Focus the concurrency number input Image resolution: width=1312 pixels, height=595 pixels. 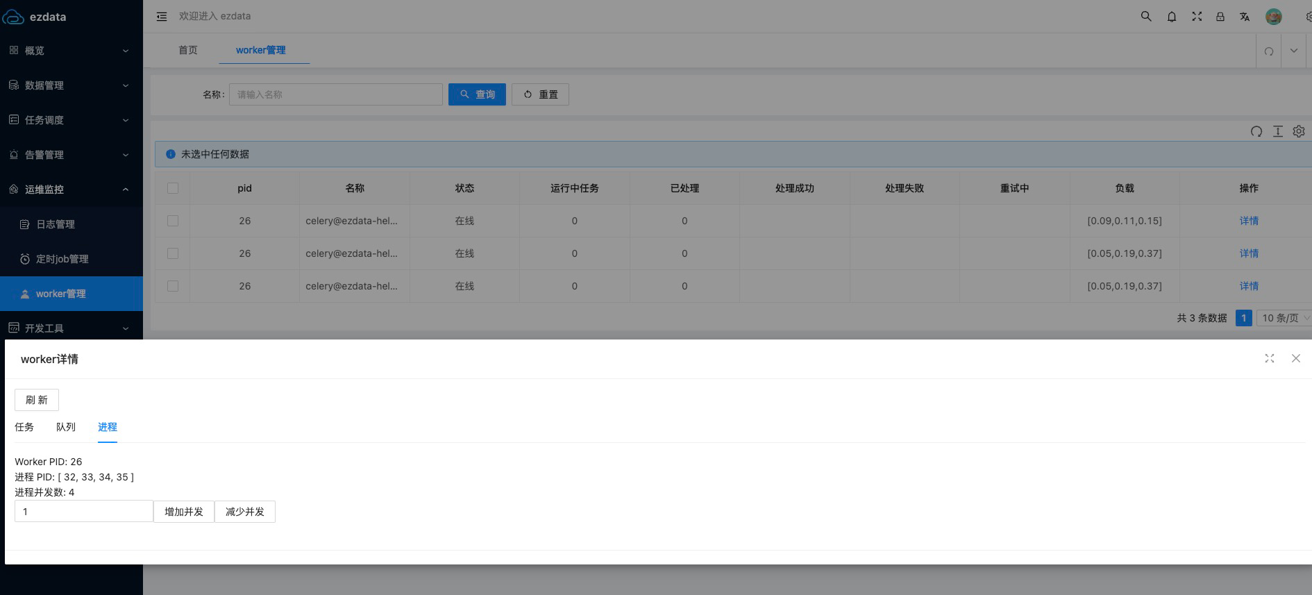pyautogui.click(x=84, y=512)
